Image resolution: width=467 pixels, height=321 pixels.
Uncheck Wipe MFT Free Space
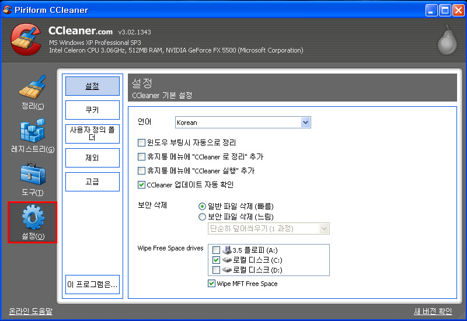[x=211, y=284]
